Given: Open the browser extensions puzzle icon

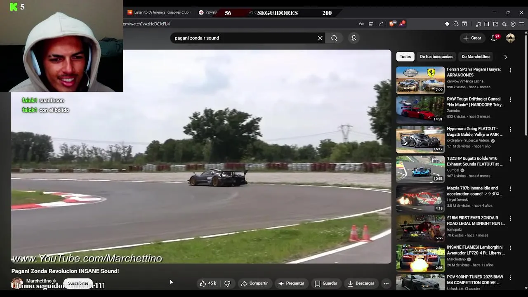Looking at the screenshot, I should 456,24.
